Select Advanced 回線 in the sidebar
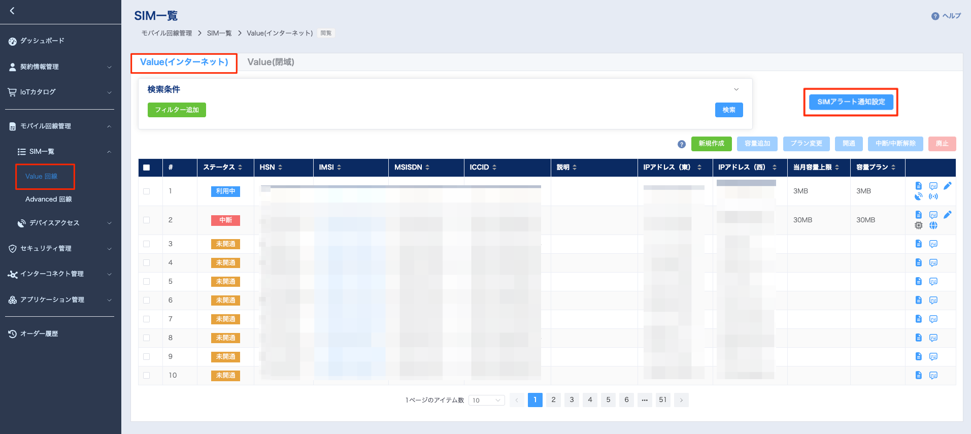Screen dimensions: 971x434 click(49, 199)
